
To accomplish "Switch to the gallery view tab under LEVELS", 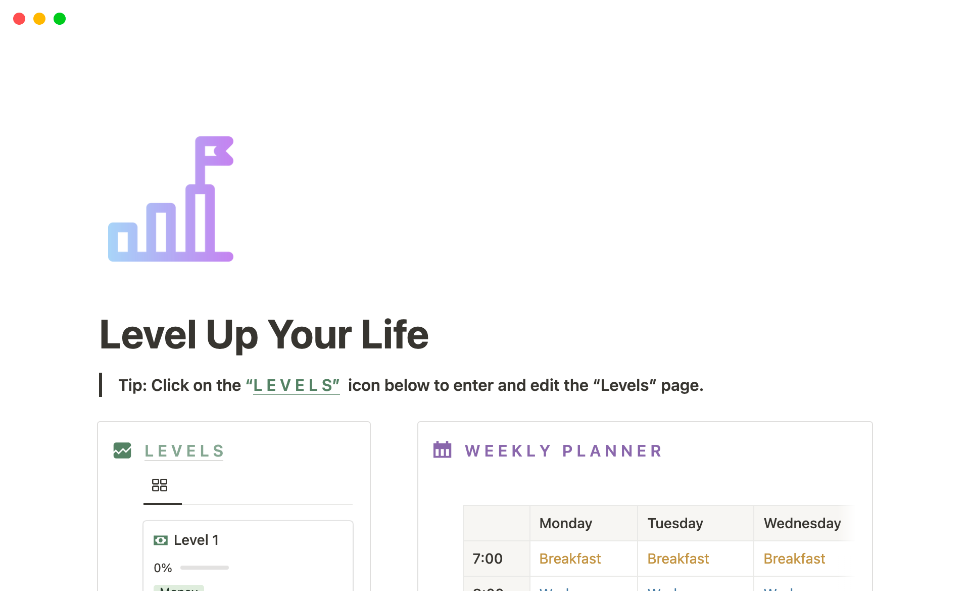I will (160, 485).
